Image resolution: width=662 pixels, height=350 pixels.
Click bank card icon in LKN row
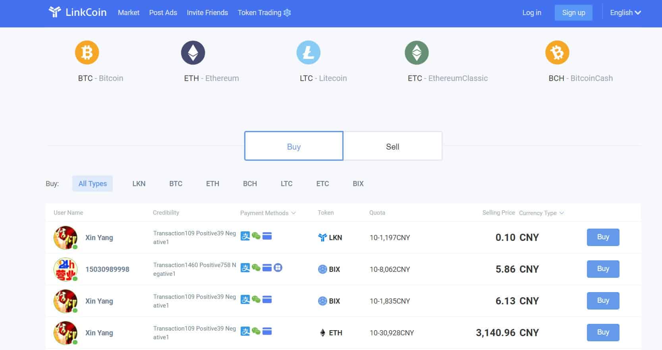pyautogui.click(x=267, y=236)
